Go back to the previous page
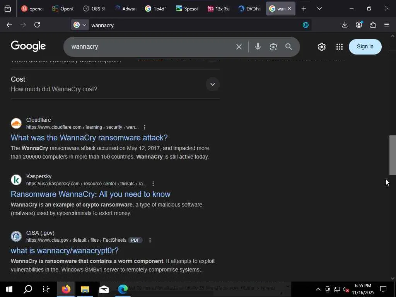The height and width of the screenshot is (297, 396). (9, 25)
